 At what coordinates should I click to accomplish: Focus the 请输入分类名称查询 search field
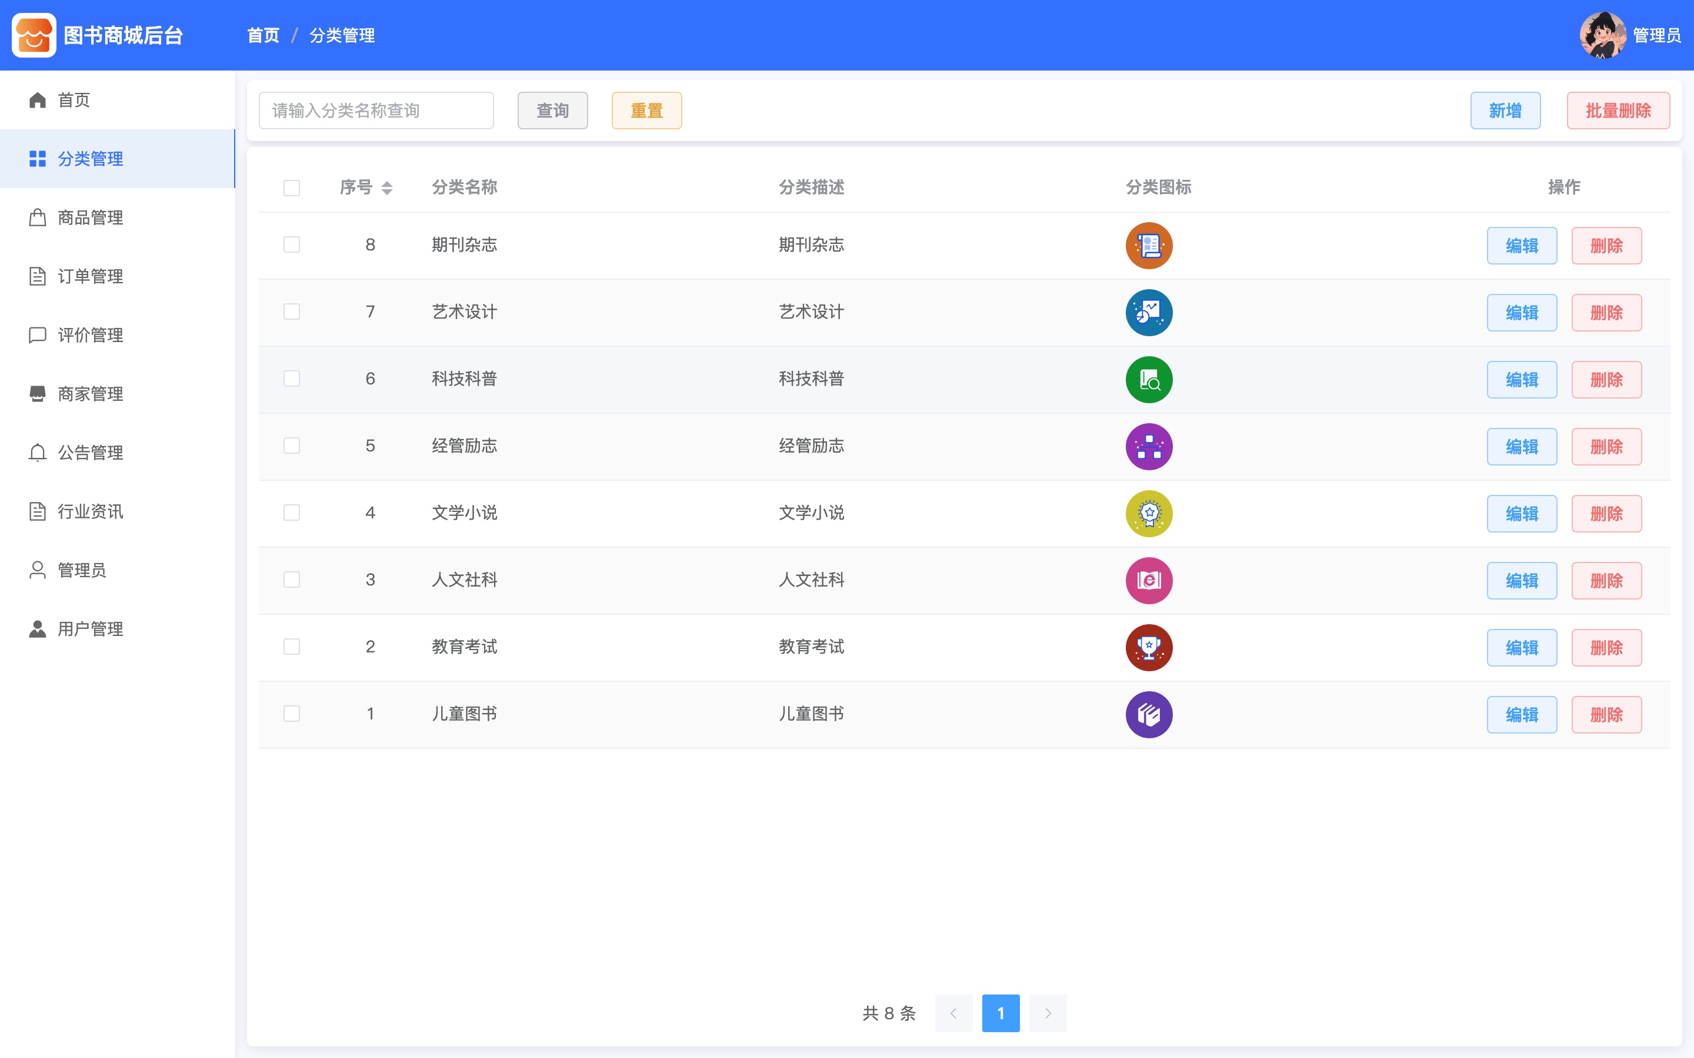pos(376,111)
